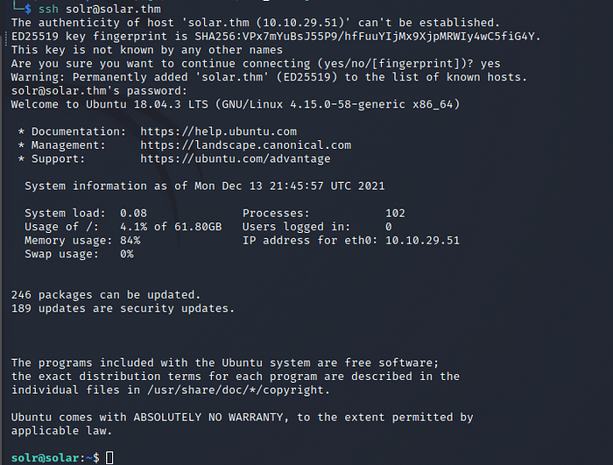Click the System load 0.08 value
This screenshot has height=465, width=613.
pos(133,213)
